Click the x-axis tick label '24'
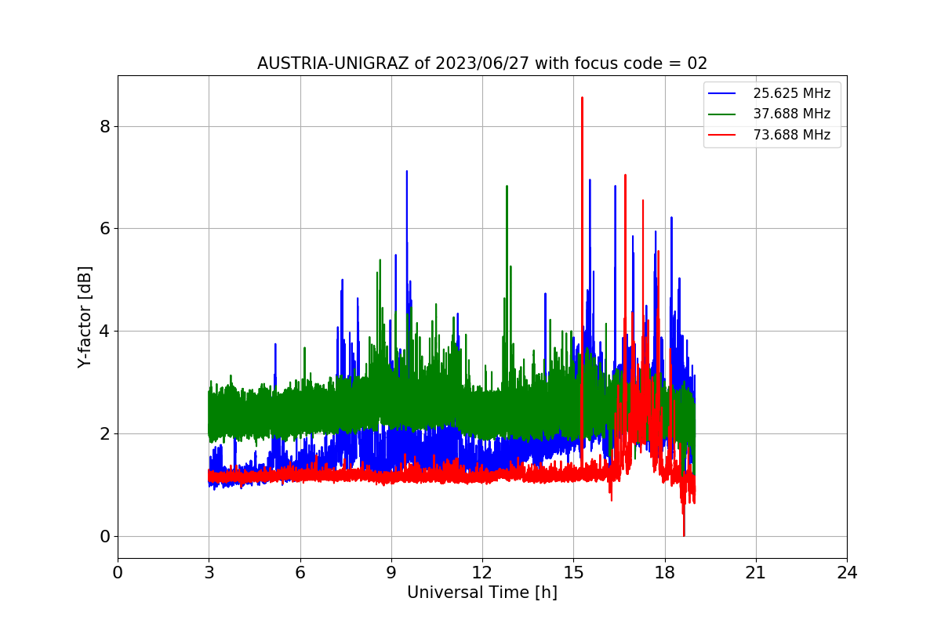The height and width of the screenshot is (627, 941). (x=847, y=572)
